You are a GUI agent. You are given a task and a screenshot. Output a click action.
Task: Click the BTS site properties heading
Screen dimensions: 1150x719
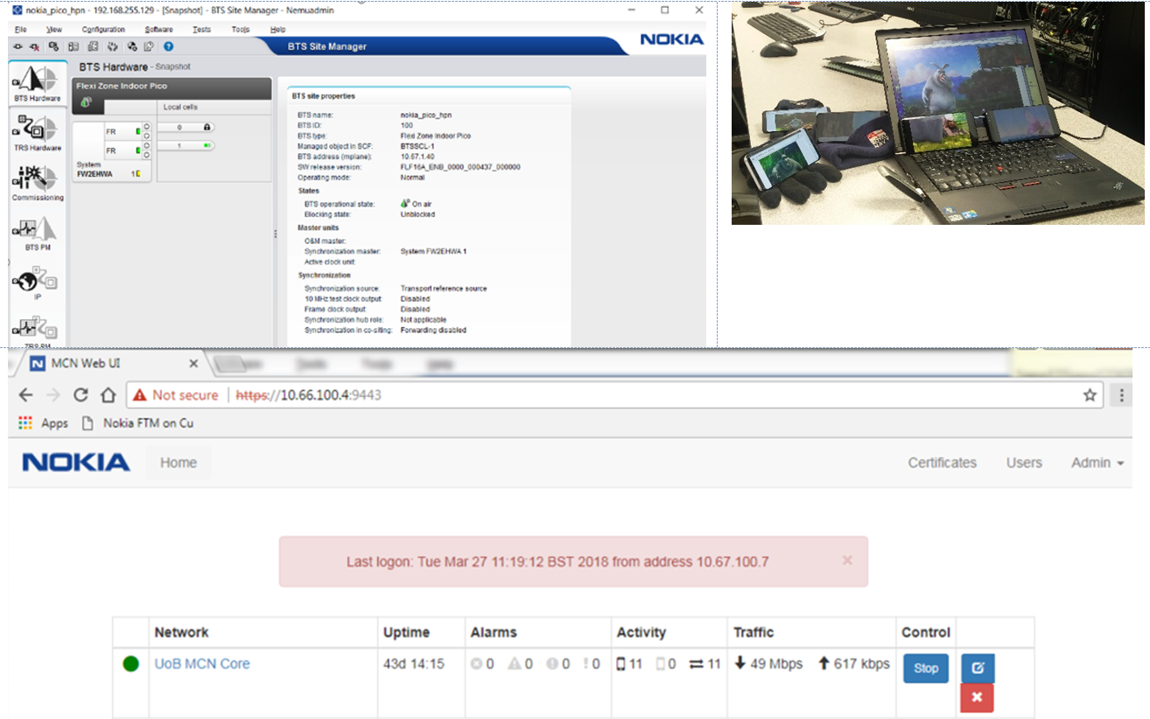324,96
